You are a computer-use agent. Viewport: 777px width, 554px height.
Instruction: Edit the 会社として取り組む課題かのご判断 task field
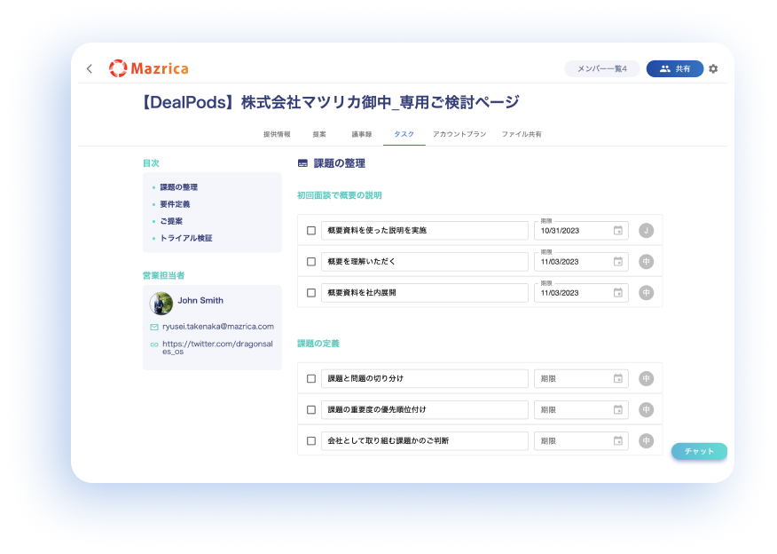[x=425, y=441]
